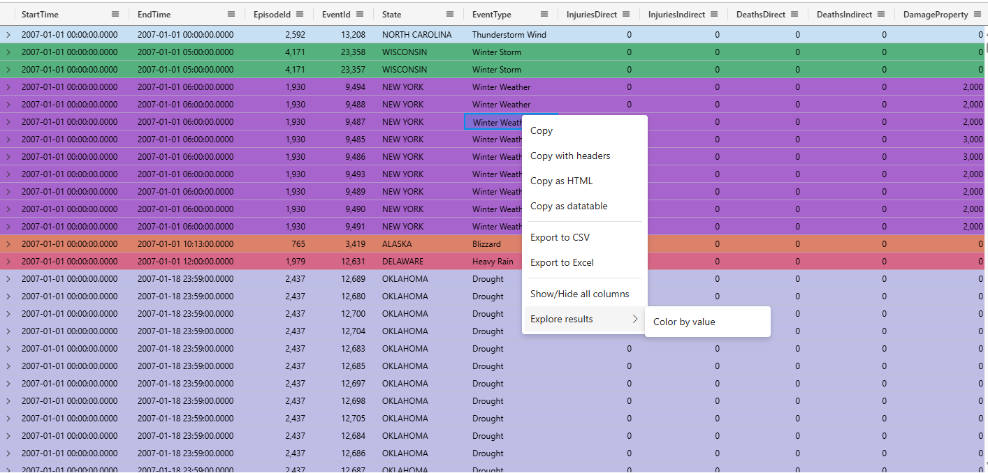Open the InjuriesIndirect column menu icon
The height and width of the screenshot is (473, 988).
pyautogui.click(x=714, y=14)
